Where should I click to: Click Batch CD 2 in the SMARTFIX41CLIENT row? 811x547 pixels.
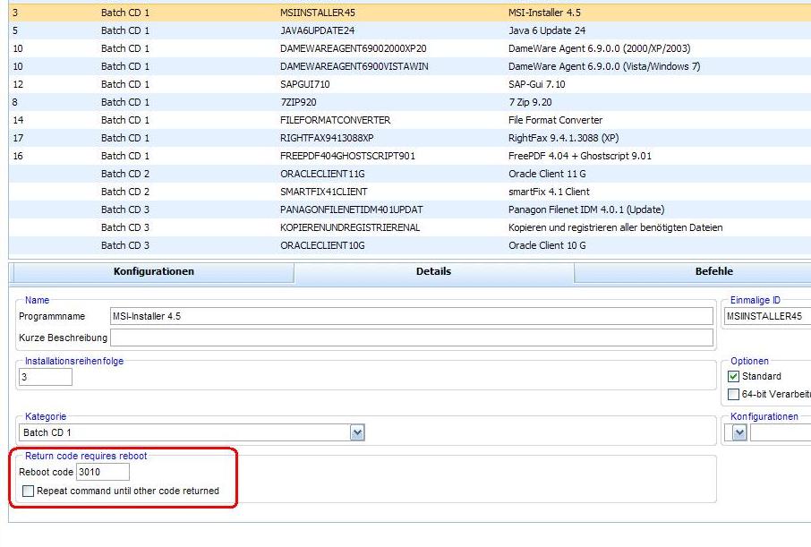coord(125,192)
